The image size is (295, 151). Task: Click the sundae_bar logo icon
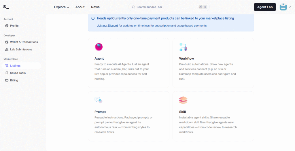pyautogui.click(x=6, y=7)
